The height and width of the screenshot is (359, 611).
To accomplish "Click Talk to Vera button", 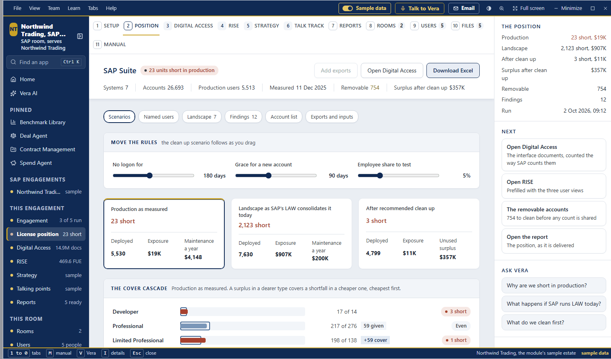I will (x=420, y=8).
